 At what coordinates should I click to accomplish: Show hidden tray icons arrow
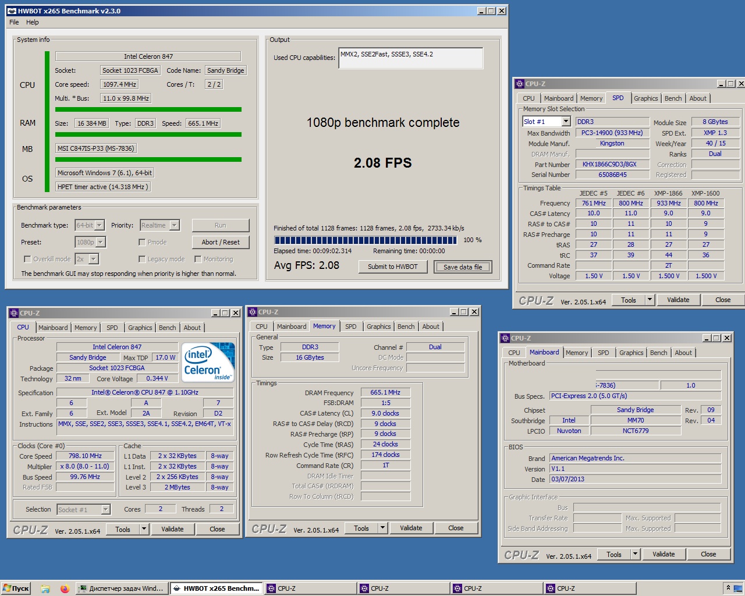(x=728, y=588)
